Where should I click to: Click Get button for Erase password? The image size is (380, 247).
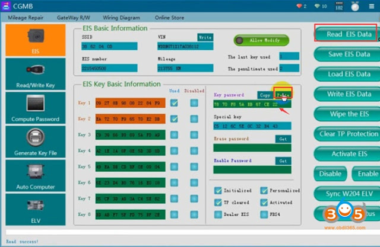283,139
